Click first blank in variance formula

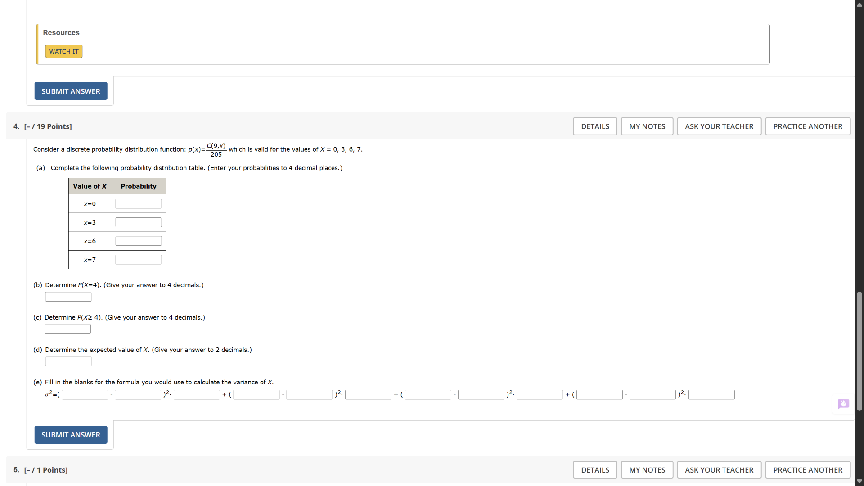85,395
